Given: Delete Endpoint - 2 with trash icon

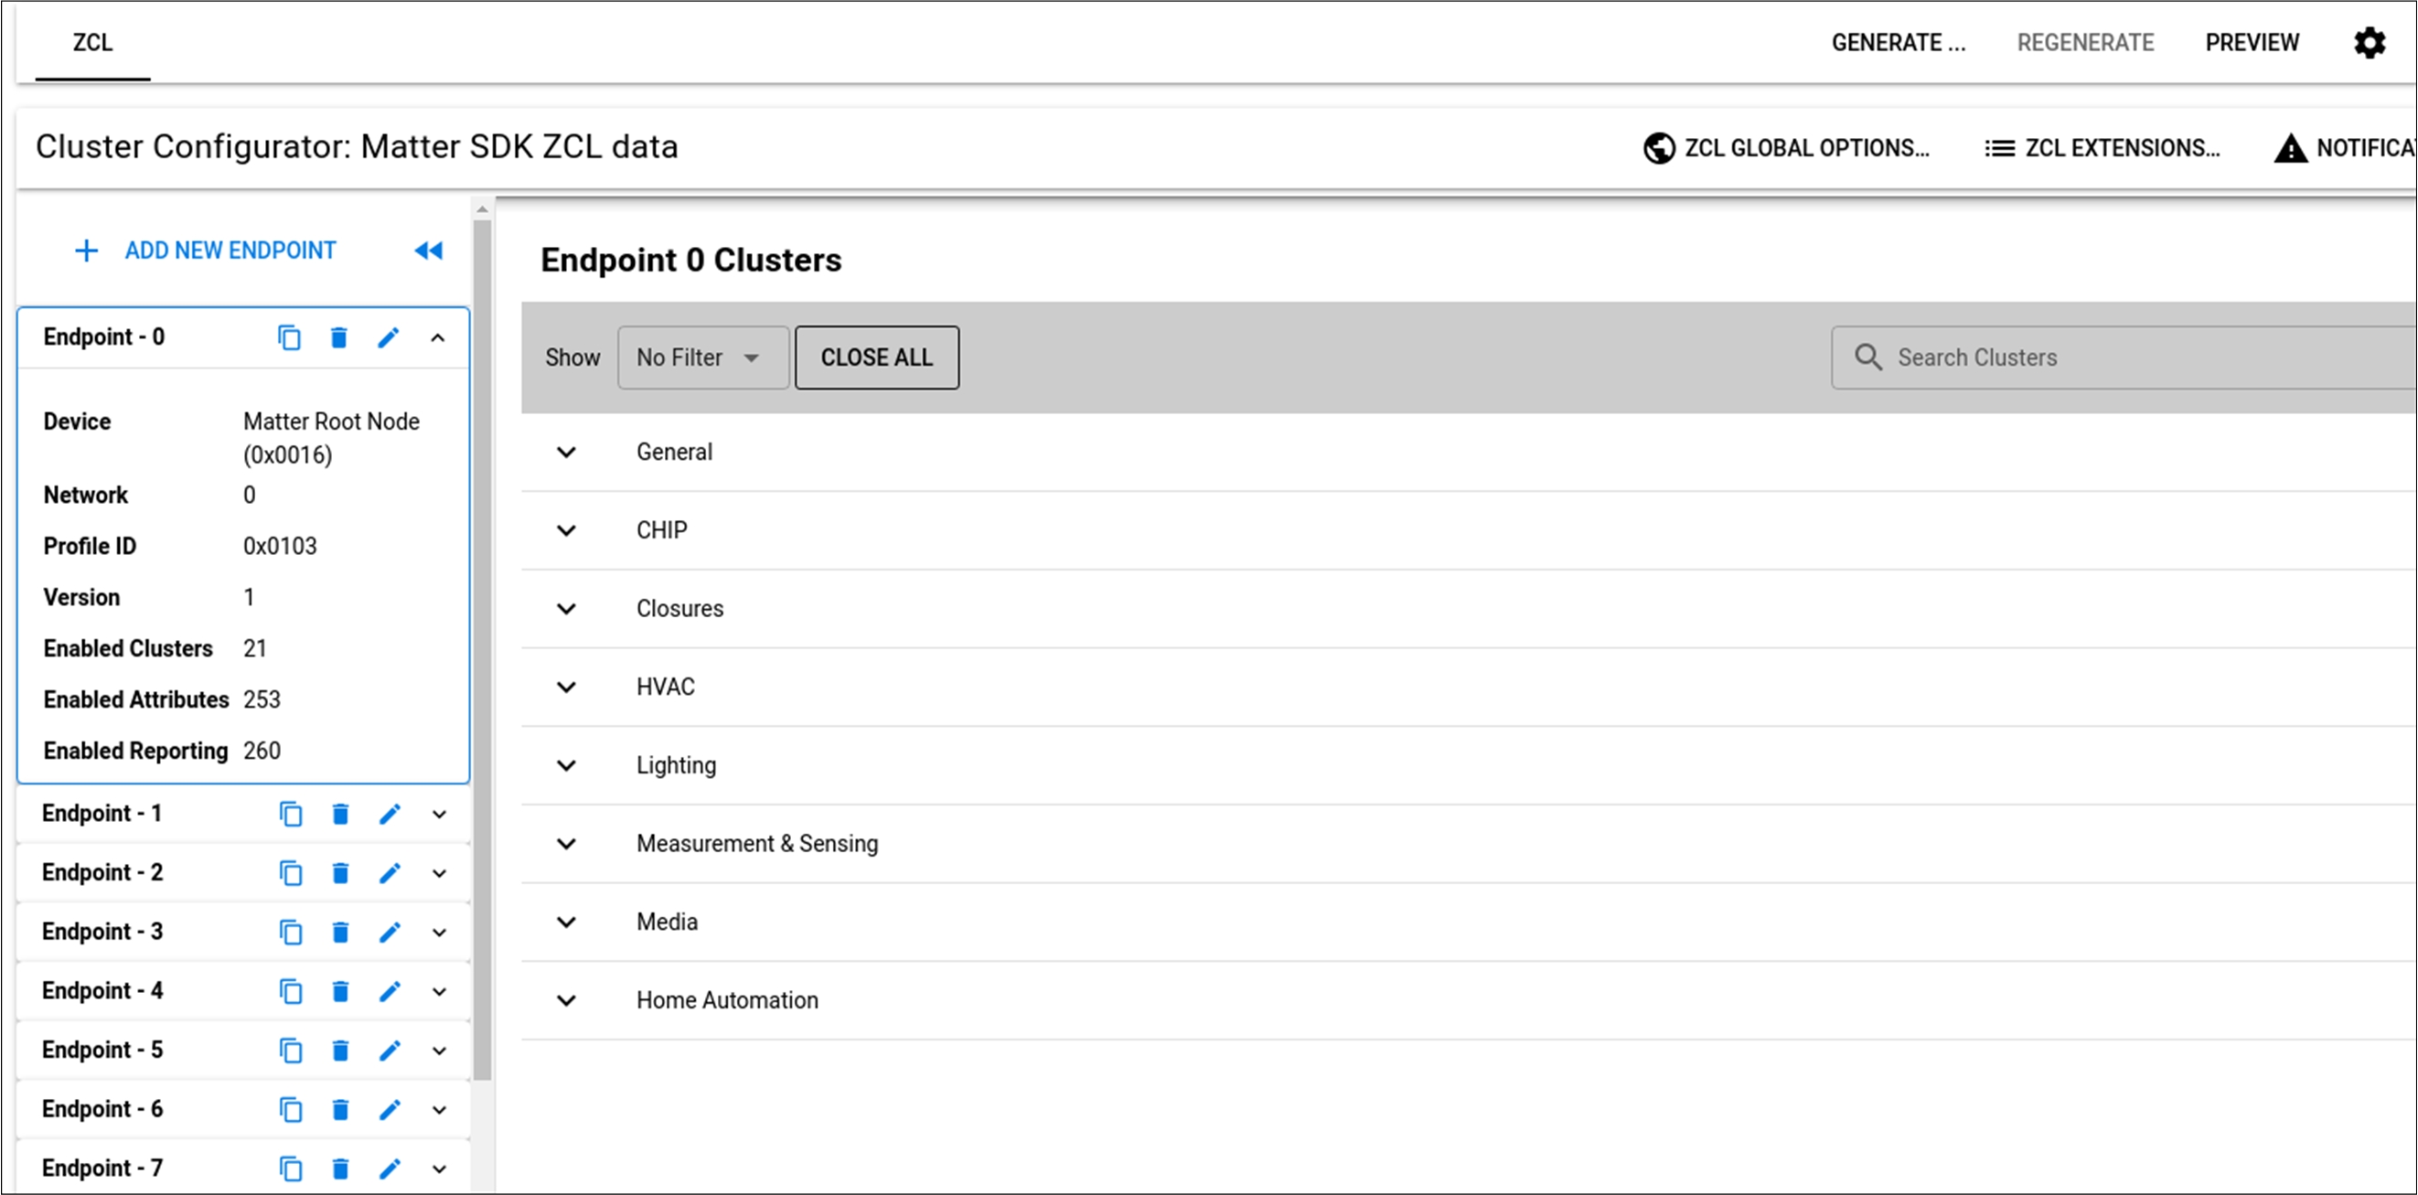Looking at the screenshot, I should (341, 873).
